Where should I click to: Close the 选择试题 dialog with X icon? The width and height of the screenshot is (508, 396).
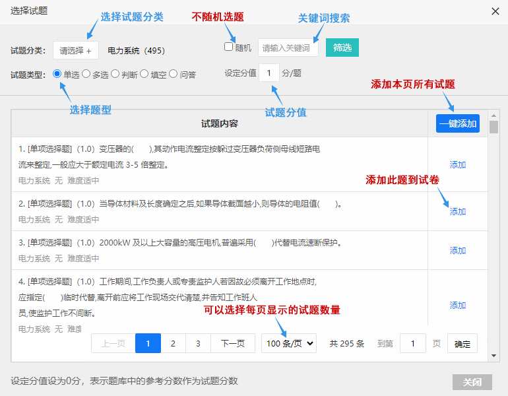point(495,11)
